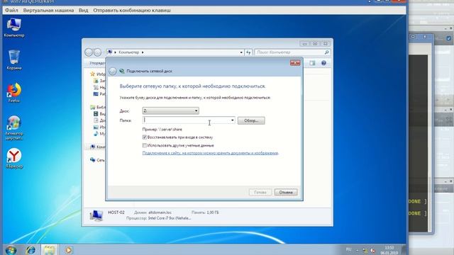Expand the address bar history dropdown

[x=241, y=52]
